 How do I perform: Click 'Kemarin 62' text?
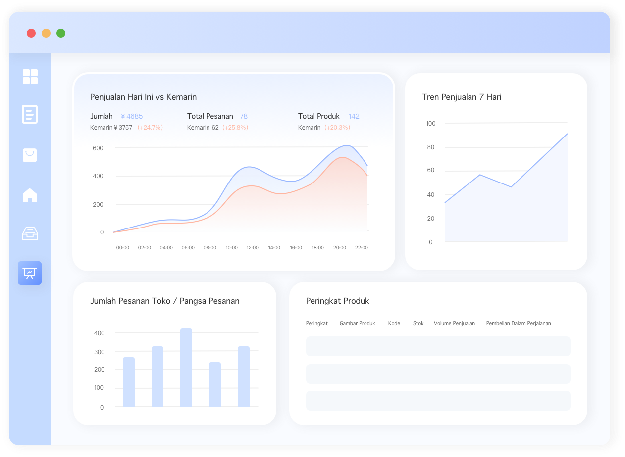[203, 128]
